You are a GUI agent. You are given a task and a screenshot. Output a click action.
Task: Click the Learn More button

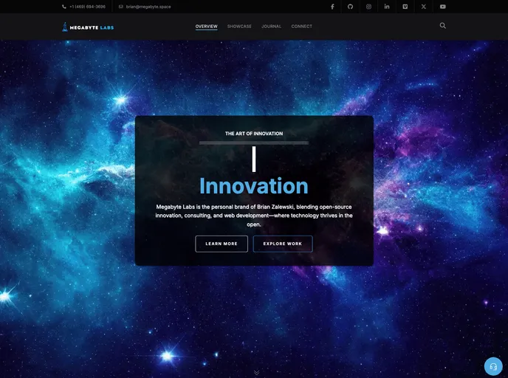click(x=222, y=244)
